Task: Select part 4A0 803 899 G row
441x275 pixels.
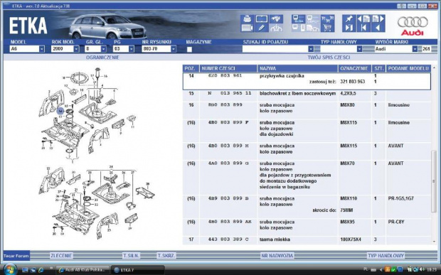Action: [x=307, y=178]
